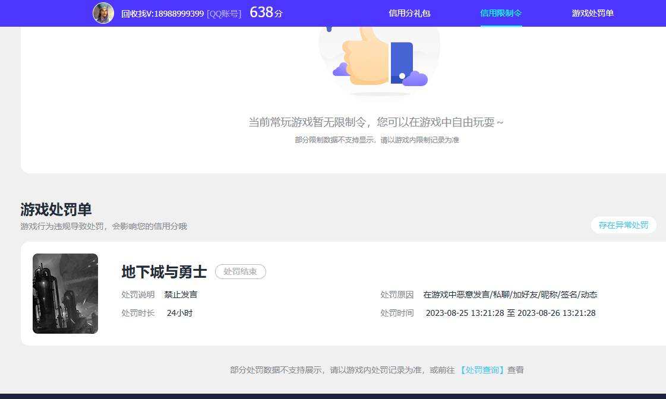666x399 pixels.
Task: Click the 638分 credit score
Action: click(x=266, y=12)
